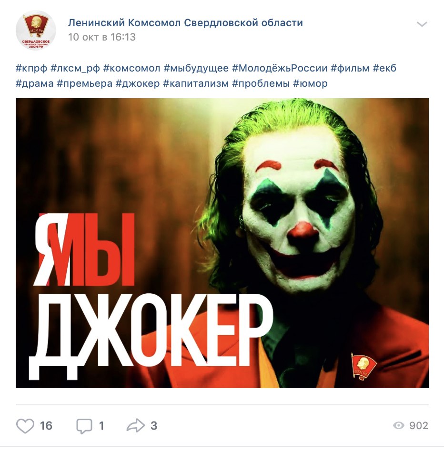The image size is (444, 453).
Task: Open the post timestamp 10 окт в 16:13
Action: click(x=102, y=37)
